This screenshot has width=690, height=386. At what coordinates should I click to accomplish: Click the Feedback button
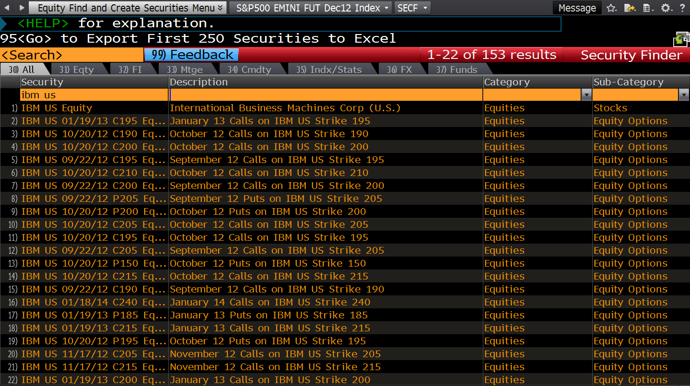pos(191,55)
